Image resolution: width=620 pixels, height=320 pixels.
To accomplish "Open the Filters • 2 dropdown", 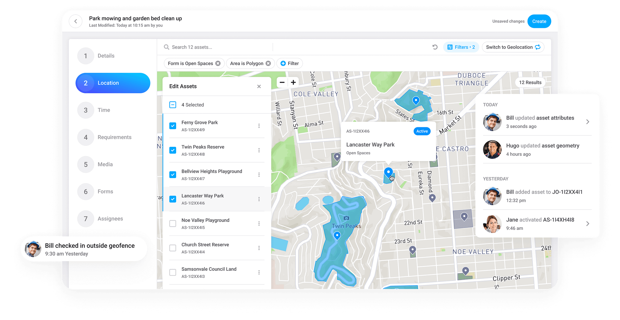I will click(461, 47).
